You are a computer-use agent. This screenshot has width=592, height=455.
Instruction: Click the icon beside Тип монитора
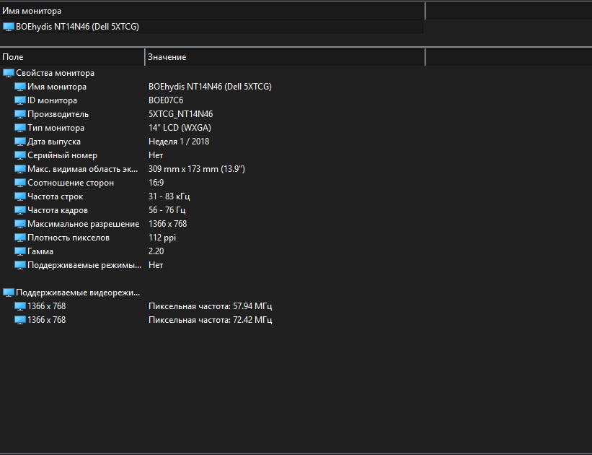pos(20,128)
